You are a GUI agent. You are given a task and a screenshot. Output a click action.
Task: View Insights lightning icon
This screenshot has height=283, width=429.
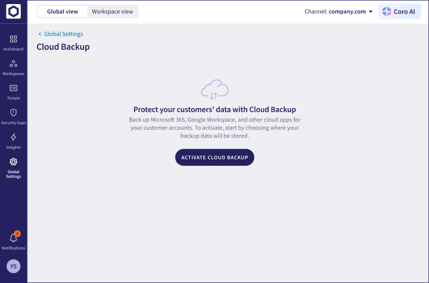click(x=13, y=137)
